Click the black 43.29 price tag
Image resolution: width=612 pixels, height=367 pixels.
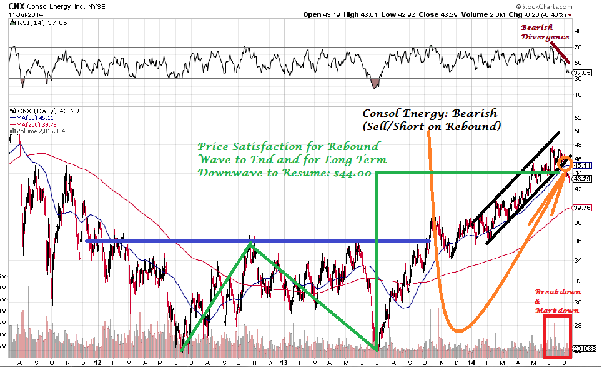pyautogui.click(x=582, y=179)
